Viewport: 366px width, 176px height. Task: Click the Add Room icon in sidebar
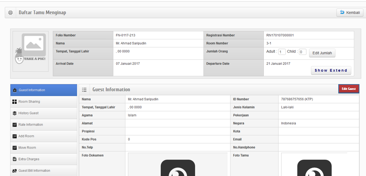pos(15,136)
